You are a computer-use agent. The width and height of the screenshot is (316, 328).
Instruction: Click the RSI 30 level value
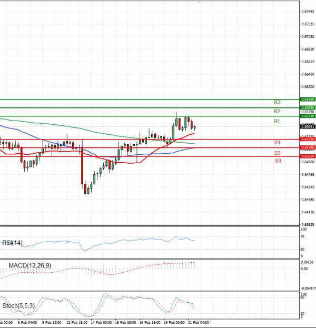coord(302,250)
